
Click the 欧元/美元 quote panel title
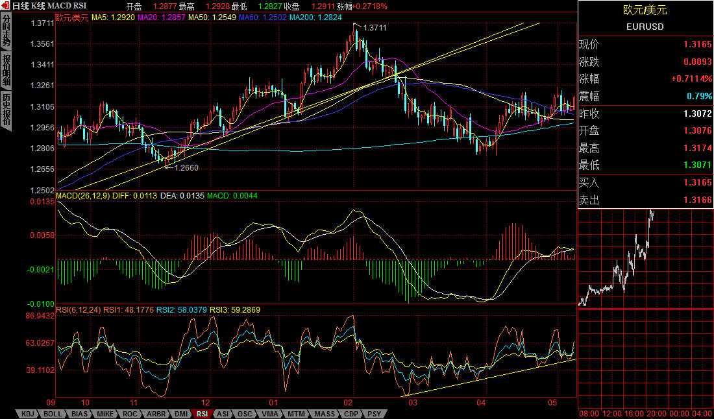tap(645, 10)
